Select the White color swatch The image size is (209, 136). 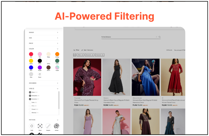[49, 61]
